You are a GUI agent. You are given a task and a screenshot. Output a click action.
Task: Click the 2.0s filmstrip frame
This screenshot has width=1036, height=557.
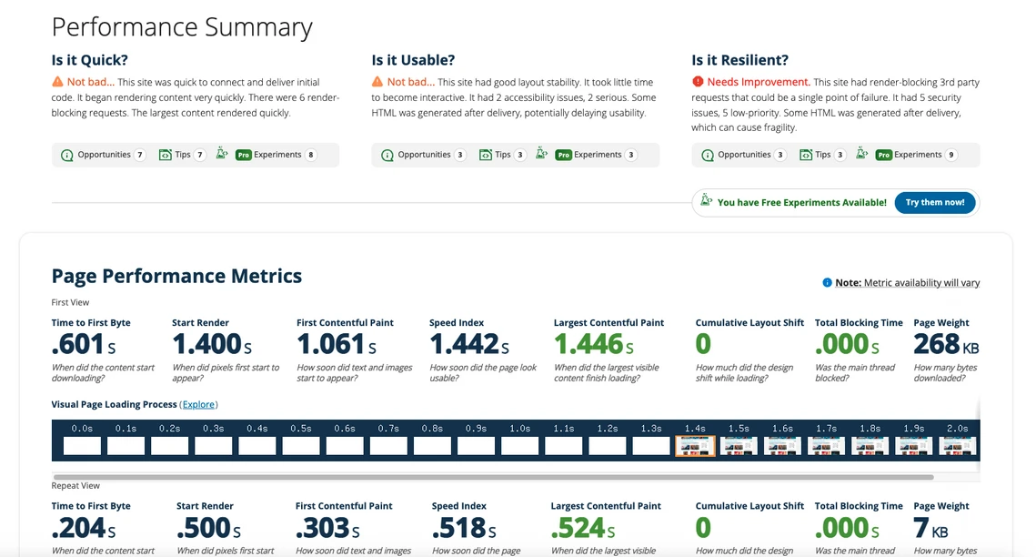point(957,445)
